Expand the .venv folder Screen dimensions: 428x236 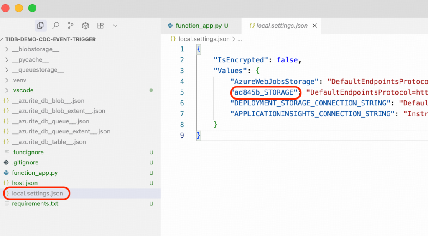pos(19,80)
